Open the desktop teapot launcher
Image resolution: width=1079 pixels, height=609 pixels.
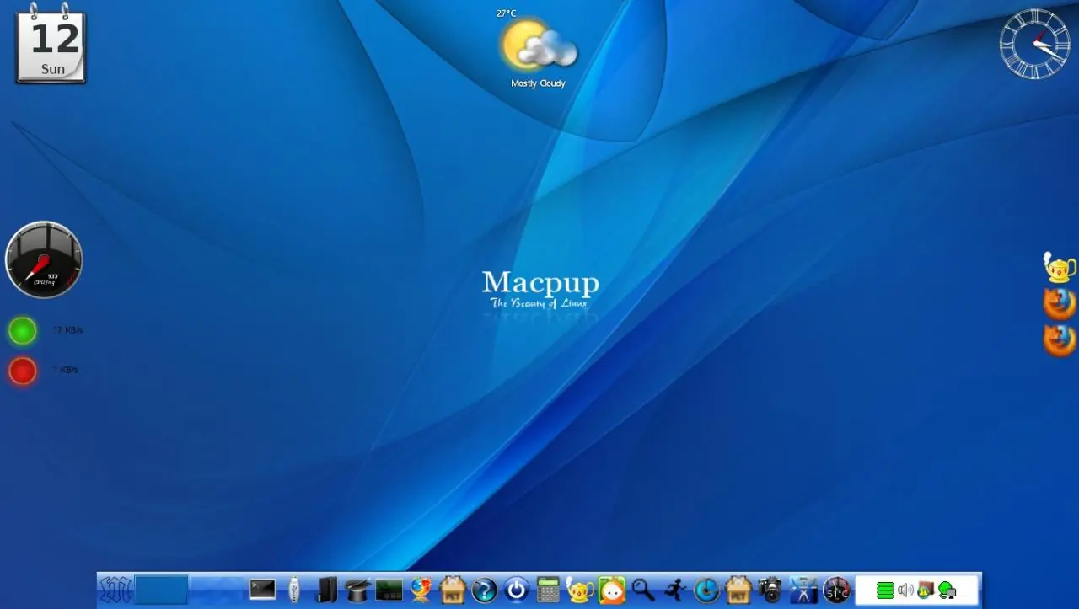(x=1060, y=267)
